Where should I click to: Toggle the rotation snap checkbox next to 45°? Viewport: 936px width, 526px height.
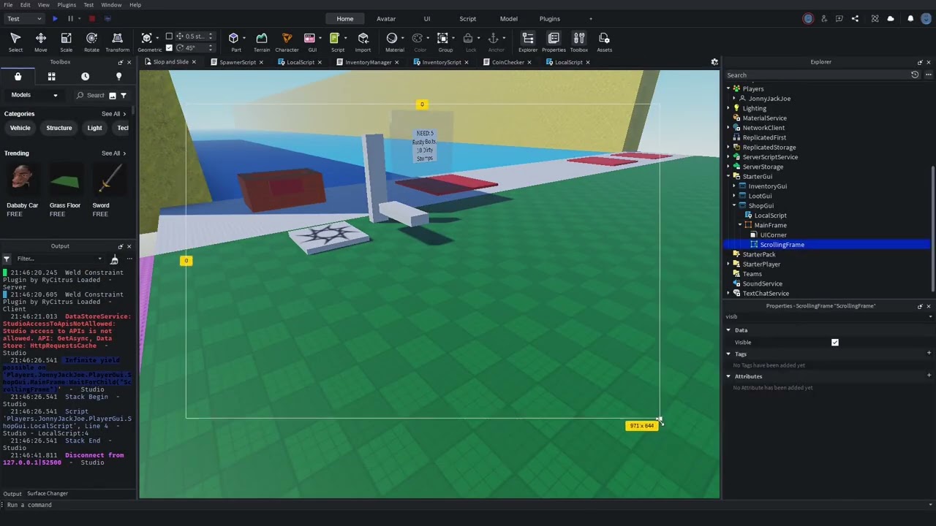[170, 47]
